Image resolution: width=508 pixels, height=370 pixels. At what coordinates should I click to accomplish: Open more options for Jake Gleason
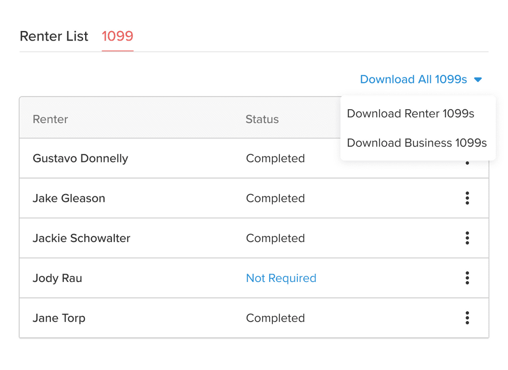point(467,198)
